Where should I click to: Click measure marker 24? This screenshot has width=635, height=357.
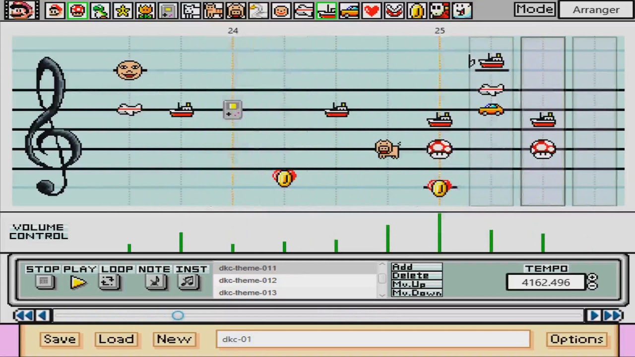pos(233,30)
